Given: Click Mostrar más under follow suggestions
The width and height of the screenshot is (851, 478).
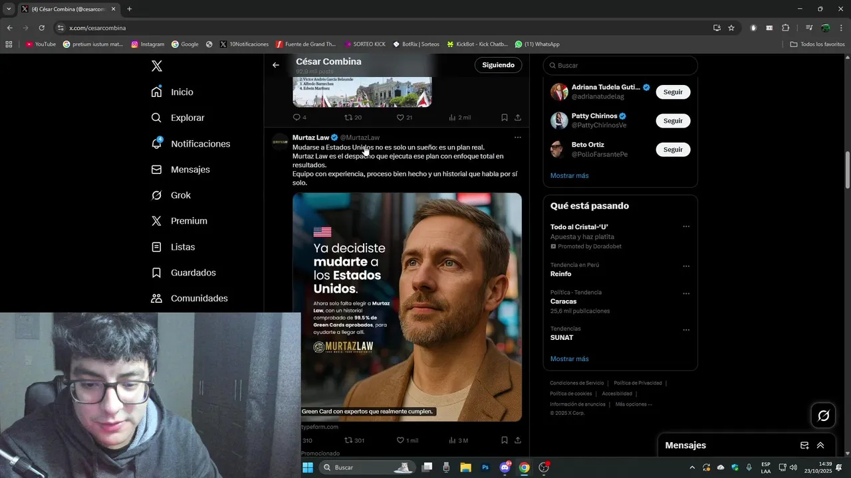Looking at the screenshot, I should 569,176.
